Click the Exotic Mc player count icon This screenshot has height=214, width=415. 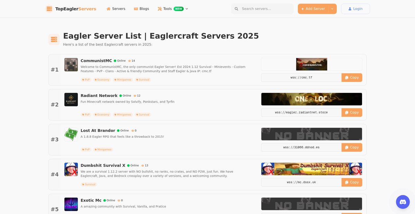pos(119,200)
